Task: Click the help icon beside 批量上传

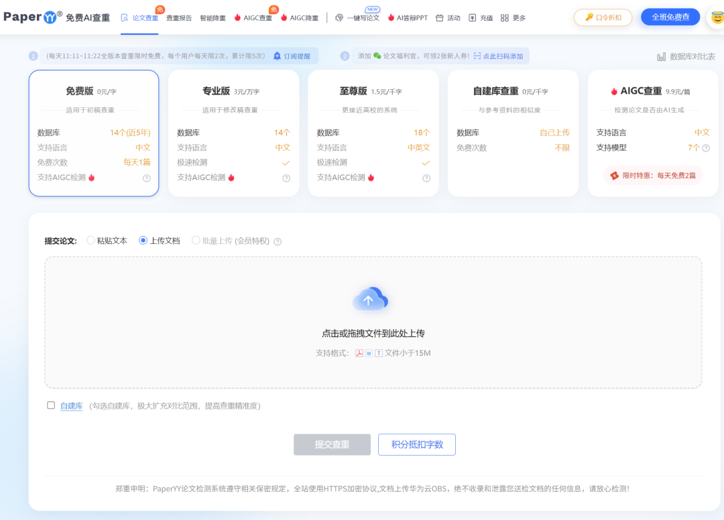Action: [x=278, y=241]
